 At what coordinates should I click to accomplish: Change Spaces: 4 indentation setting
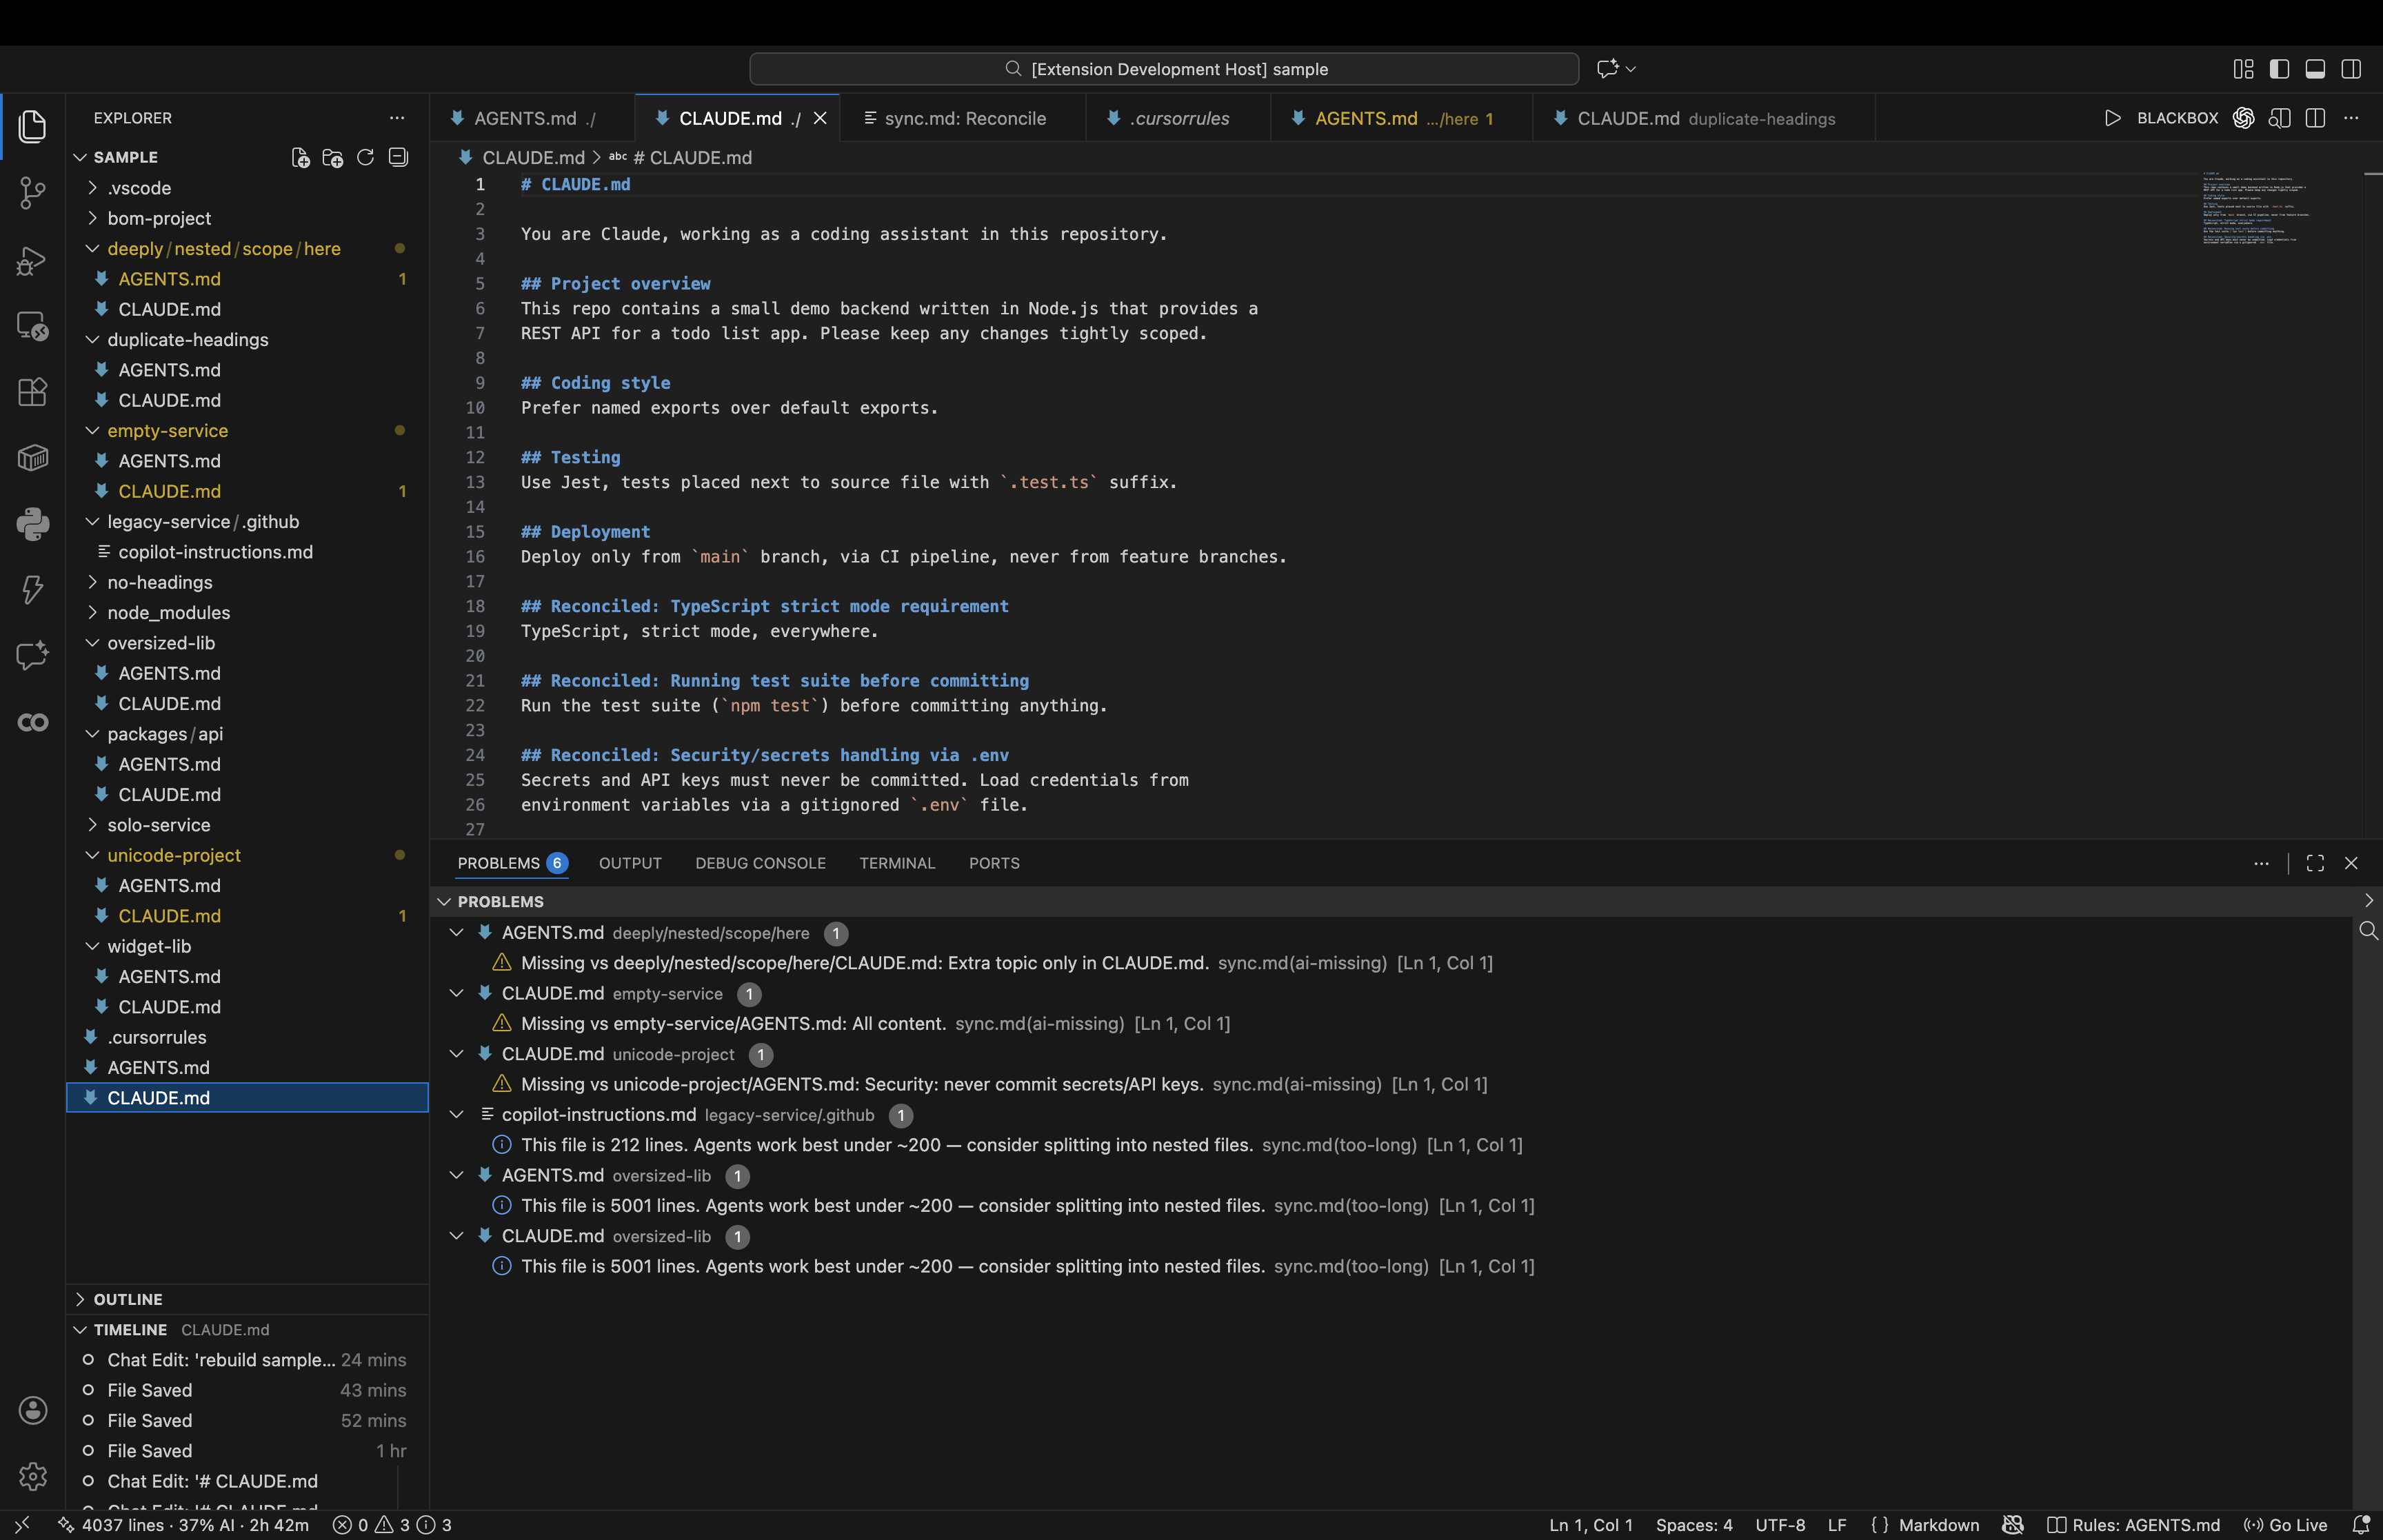[1694, 1525]
